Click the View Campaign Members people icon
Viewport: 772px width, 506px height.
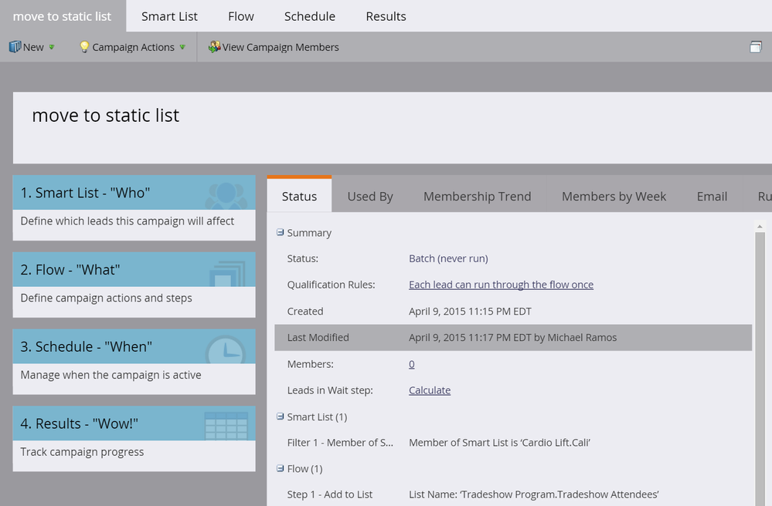point(214,47)
